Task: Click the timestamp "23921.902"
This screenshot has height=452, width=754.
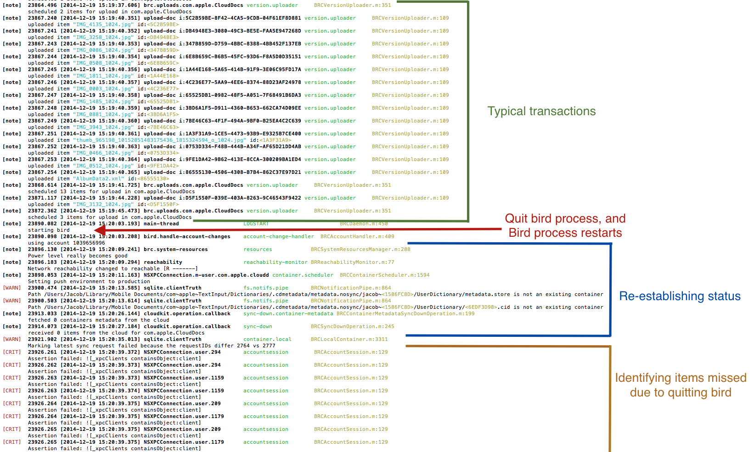Action: (43, 340)
